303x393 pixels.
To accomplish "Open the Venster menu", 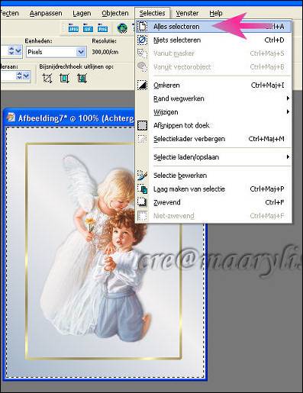I will (x=187, y=13).
